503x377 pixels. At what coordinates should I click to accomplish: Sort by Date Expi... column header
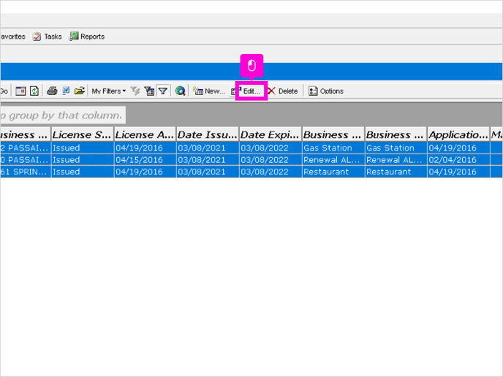tap(270, 135)
